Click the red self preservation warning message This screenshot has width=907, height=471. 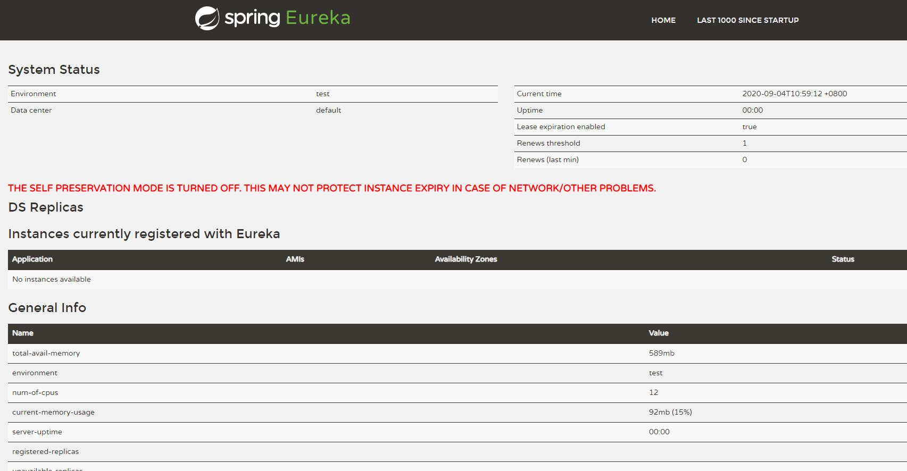[x=332, y=188]
